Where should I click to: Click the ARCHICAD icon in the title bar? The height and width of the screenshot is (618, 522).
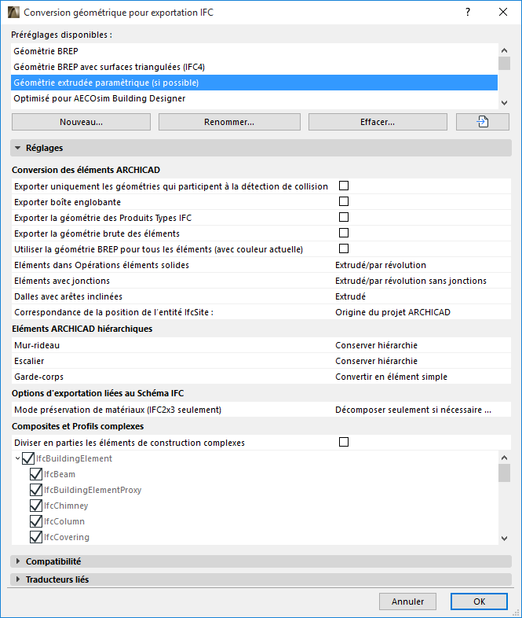coord(13,13)
